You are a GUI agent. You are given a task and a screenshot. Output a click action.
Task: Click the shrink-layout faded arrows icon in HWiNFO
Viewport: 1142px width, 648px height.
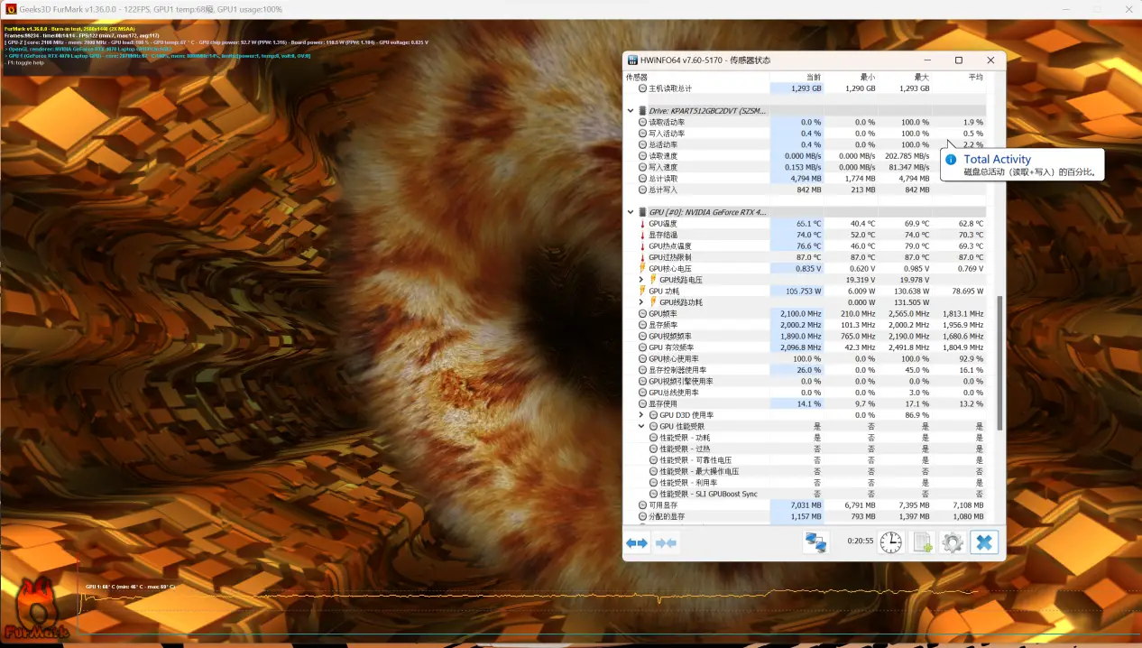click(x=667, y=542)
